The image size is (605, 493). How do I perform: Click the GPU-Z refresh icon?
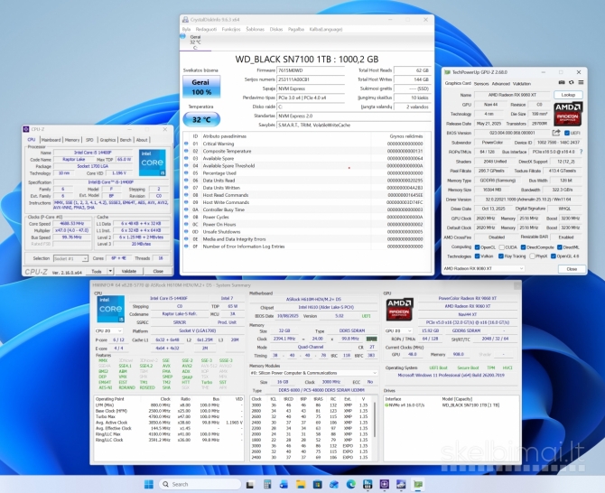point(572,82)
